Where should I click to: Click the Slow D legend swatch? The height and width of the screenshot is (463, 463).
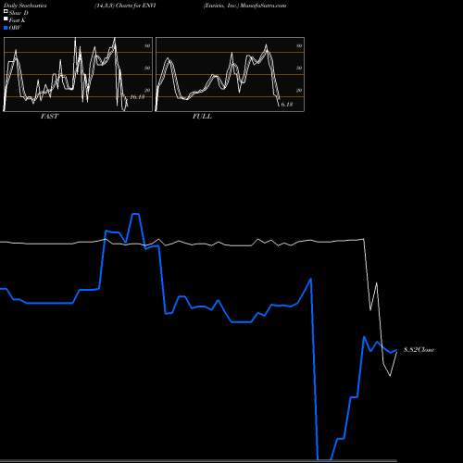[x=6, y=11]
